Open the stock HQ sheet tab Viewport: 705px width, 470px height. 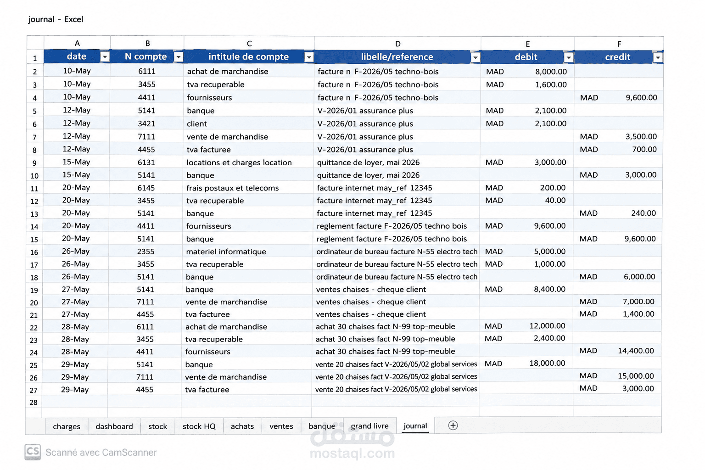(199, 426)
